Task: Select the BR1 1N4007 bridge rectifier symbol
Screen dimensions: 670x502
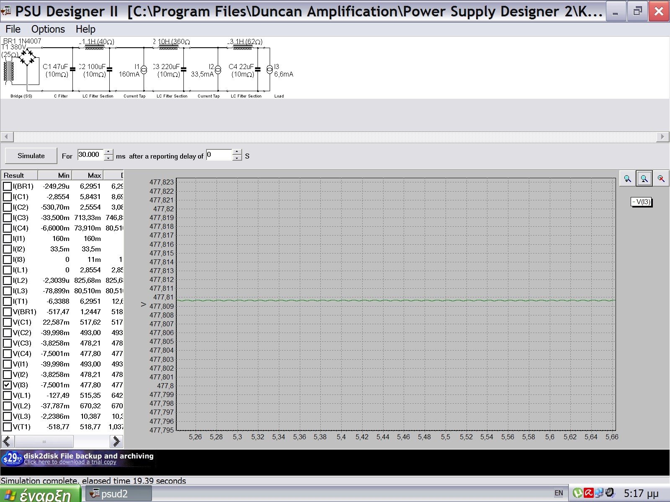Action: click(x=27, y=58)
